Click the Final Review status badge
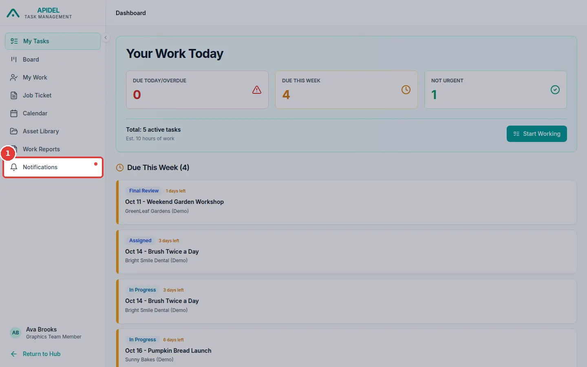 tap(144, 191)
